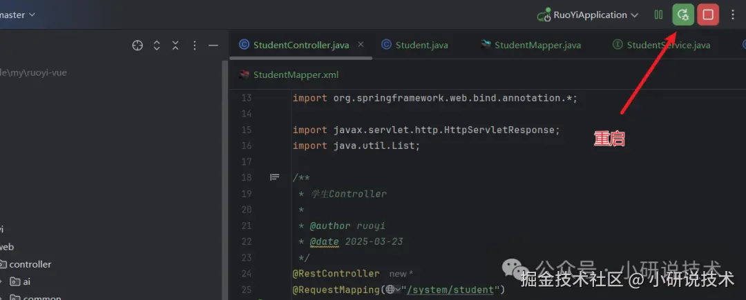Open the master branch dropdown
Viewport: 746px width, 300px height.
[x=17, y=14]
